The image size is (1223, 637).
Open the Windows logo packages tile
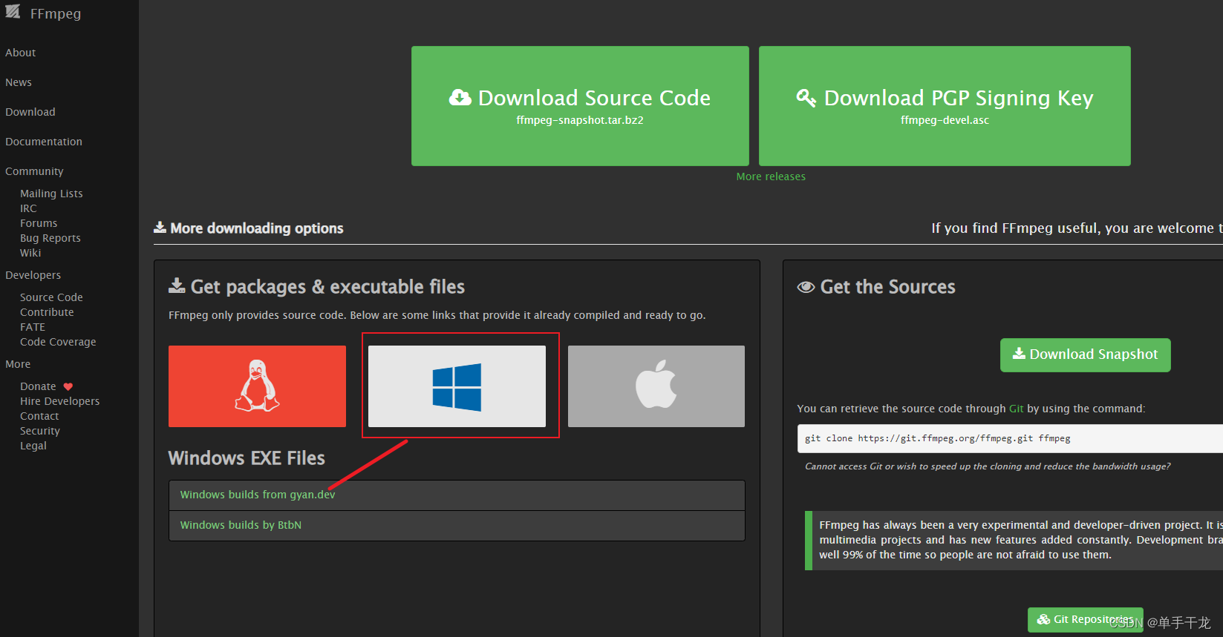coord(457,386)
